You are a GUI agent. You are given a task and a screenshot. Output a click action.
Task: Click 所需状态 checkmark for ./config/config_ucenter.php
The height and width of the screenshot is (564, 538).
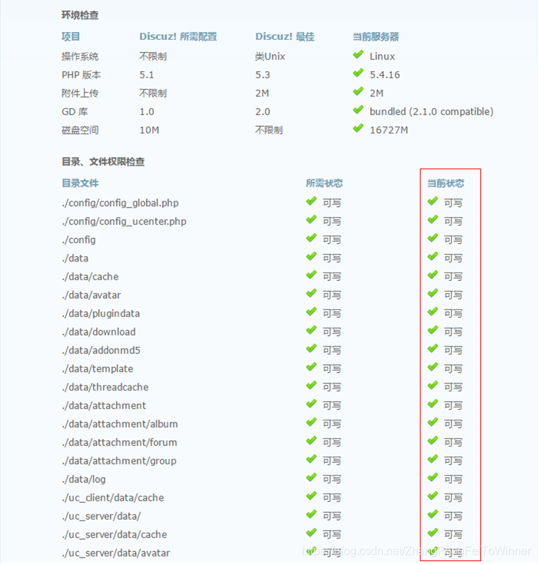pos(311,220)
